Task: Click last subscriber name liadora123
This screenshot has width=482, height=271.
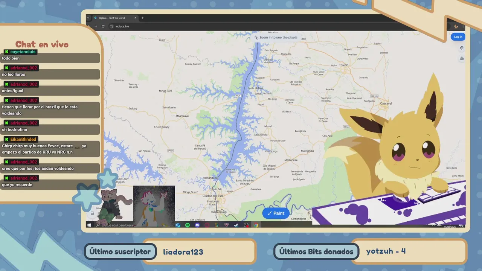Action: click(183, 252)
